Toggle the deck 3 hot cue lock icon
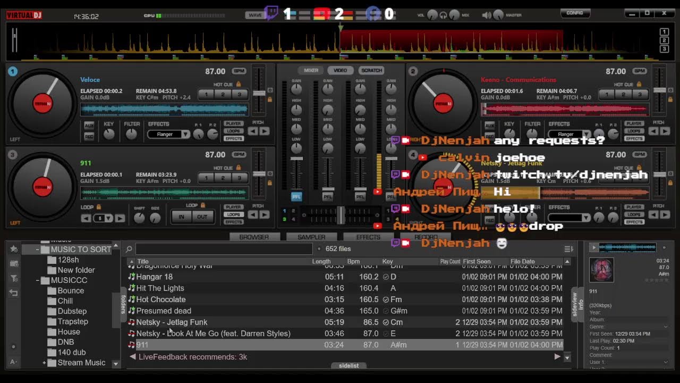 click(239, 168)
